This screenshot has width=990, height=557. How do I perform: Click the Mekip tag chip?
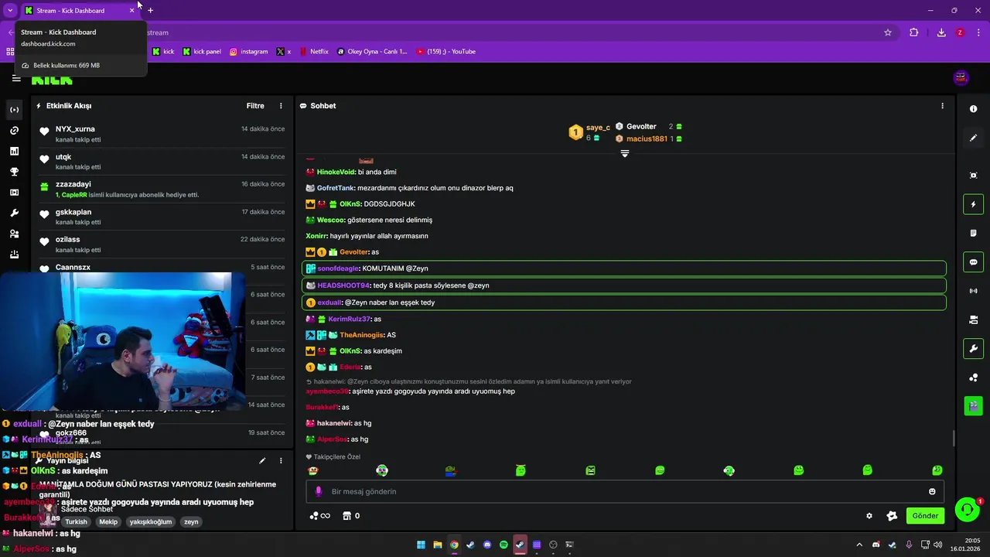tap(108, 521)
